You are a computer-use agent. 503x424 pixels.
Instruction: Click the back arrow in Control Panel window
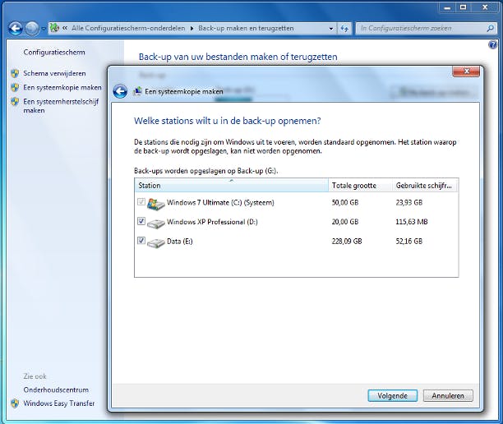[x=16, y=29]
